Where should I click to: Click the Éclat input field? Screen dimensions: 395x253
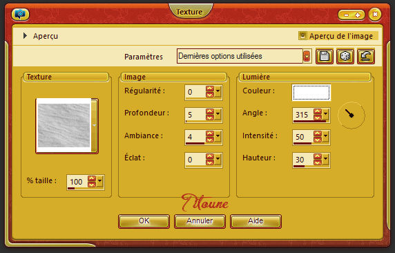[x=195, y=160]
